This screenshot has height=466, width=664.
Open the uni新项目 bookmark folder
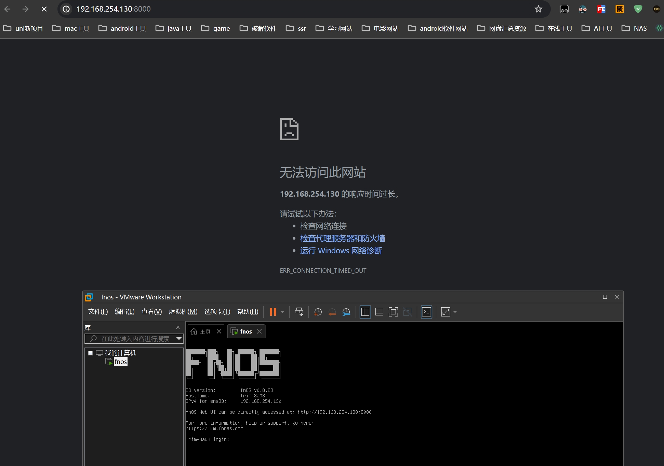pos(23,28)
